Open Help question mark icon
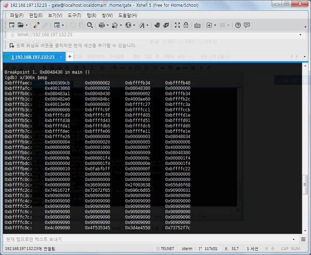The width and height of the screenshot is (311, 255). click(238, 25)
